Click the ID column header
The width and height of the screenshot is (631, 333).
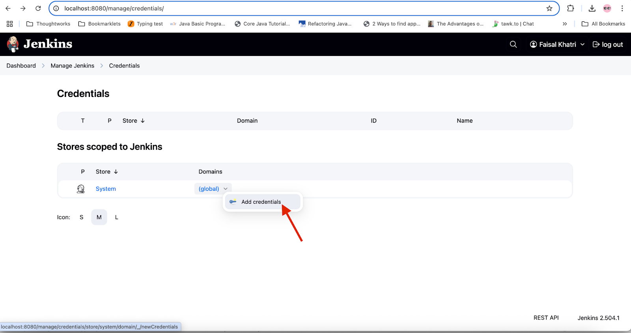(373, 121)
